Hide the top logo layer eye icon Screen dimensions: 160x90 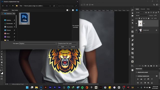tap(136, 23)
